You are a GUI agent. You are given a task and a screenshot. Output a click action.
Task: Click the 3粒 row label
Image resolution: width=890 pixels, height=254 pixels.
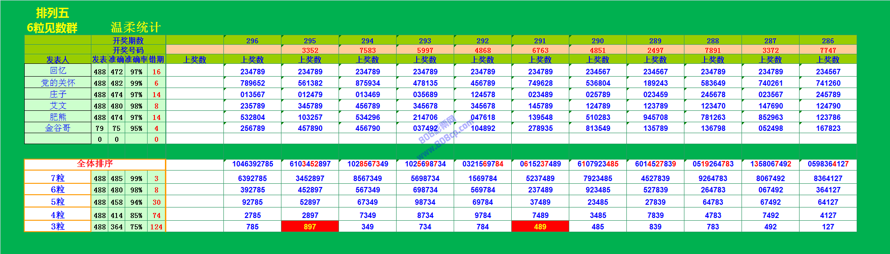pos(58,227)
